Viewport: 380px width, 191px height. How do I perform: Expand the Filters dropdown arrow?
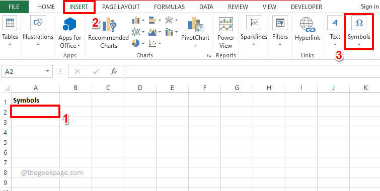coord(280,45)
